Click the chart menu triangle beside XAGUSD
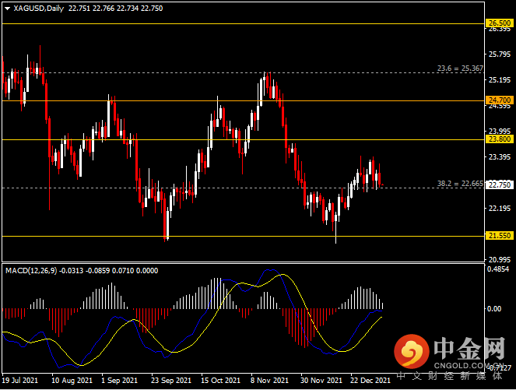The height and width of the screenshot is (390, 516). (x=7, y=9)
